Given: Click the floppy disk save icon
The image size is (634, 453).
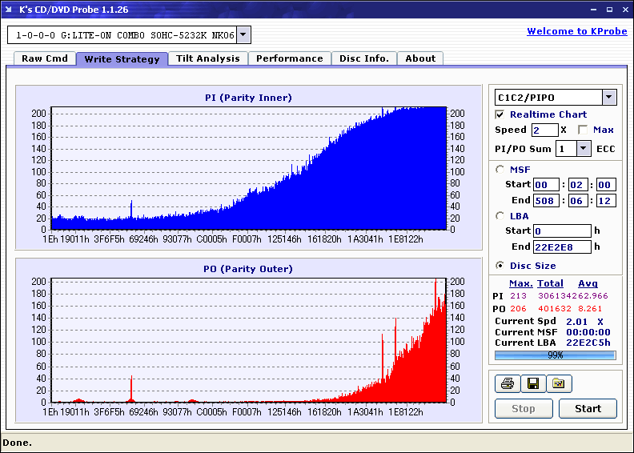Looking at the screenshot, I should pos(533,383).
